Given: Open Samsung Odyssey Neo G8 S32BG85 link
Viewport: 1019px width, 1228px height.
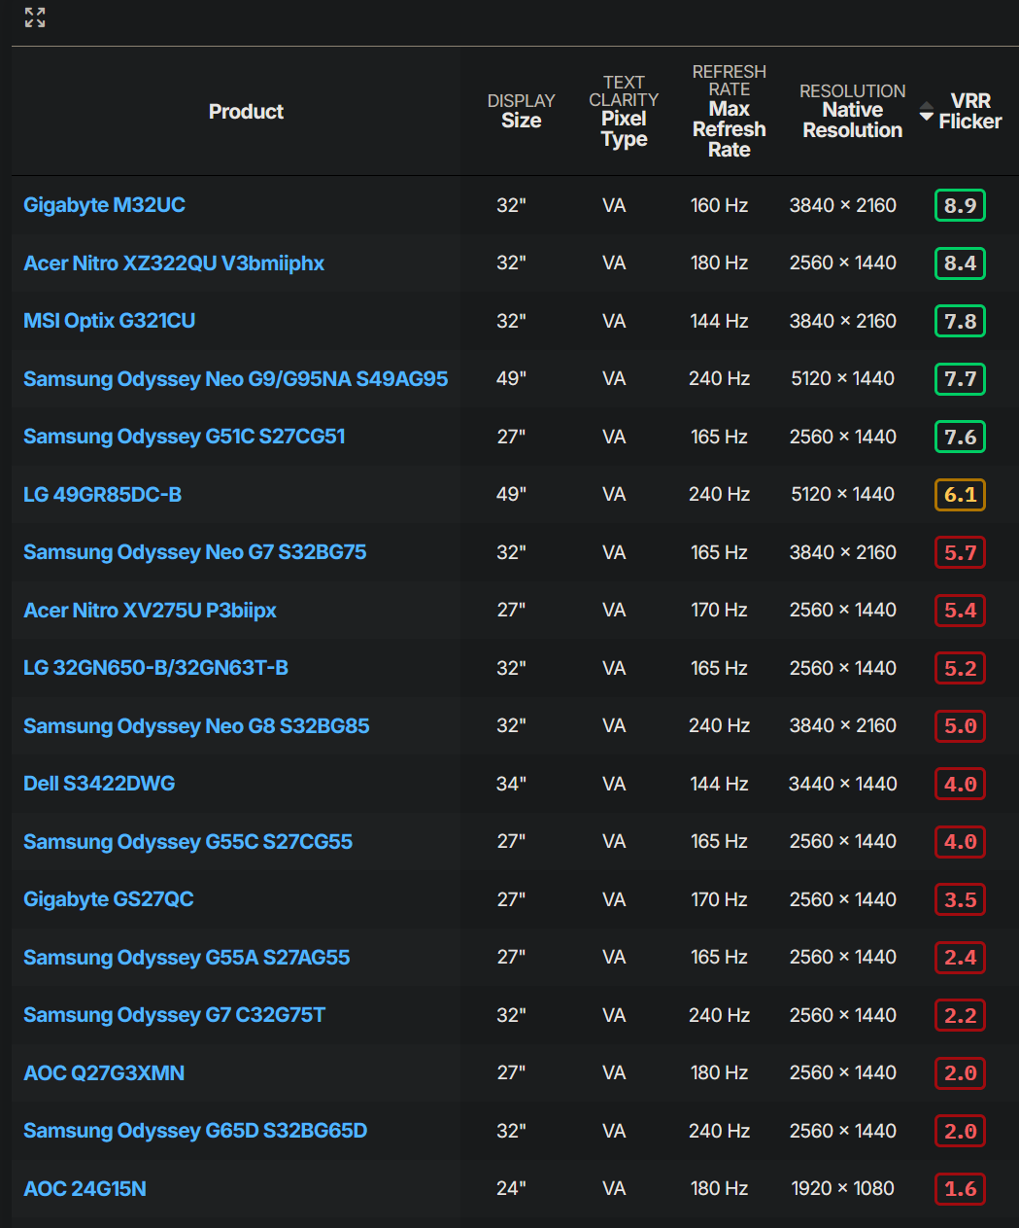Looking at the screenshot, I should point(196,726).
